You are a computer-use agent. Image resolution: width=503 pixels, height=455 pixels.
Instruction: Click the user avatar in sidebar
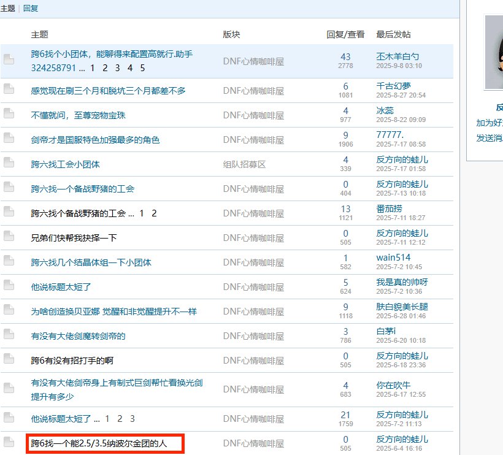tap(494, 52)
